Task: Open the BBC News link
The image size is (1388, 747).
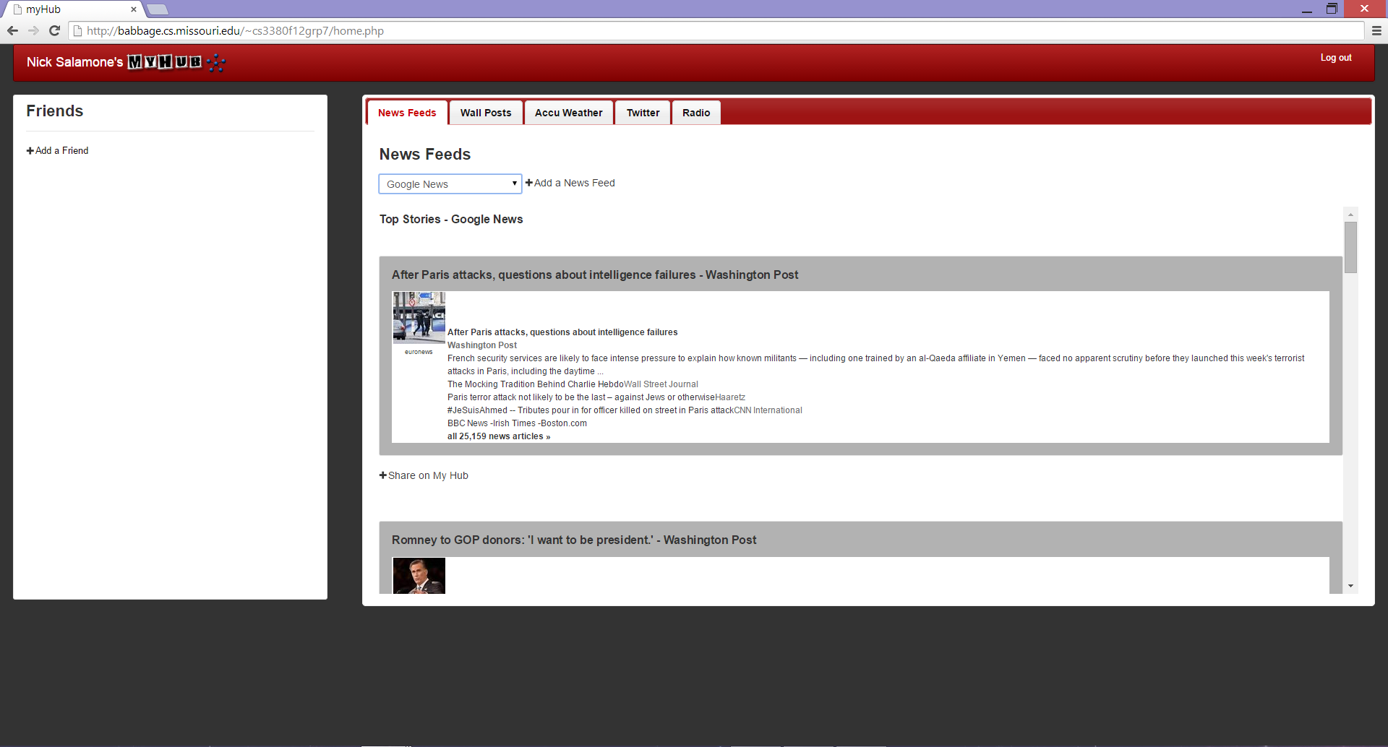Action: pyautogui.click(x=468, y=423)
